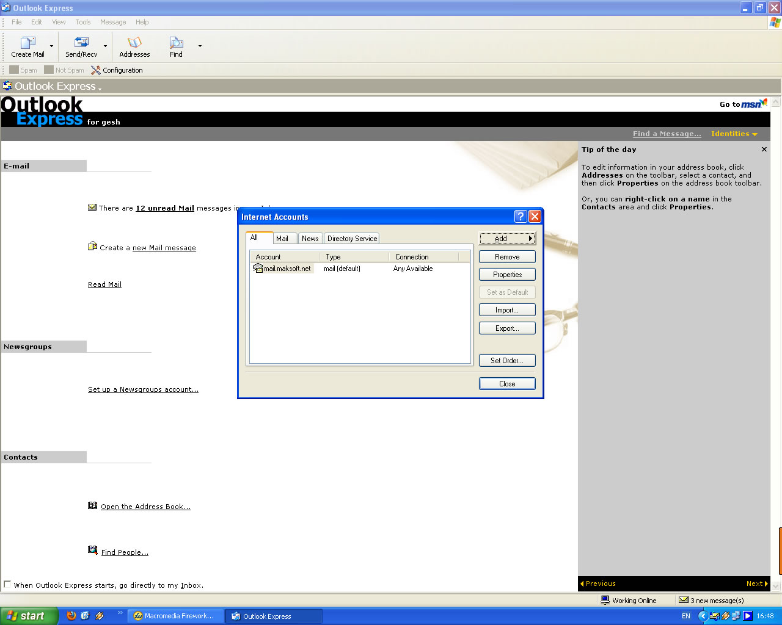782x625 pixels.
Task: Click Set up a Newsgroups account link
Action: [143, 389]
